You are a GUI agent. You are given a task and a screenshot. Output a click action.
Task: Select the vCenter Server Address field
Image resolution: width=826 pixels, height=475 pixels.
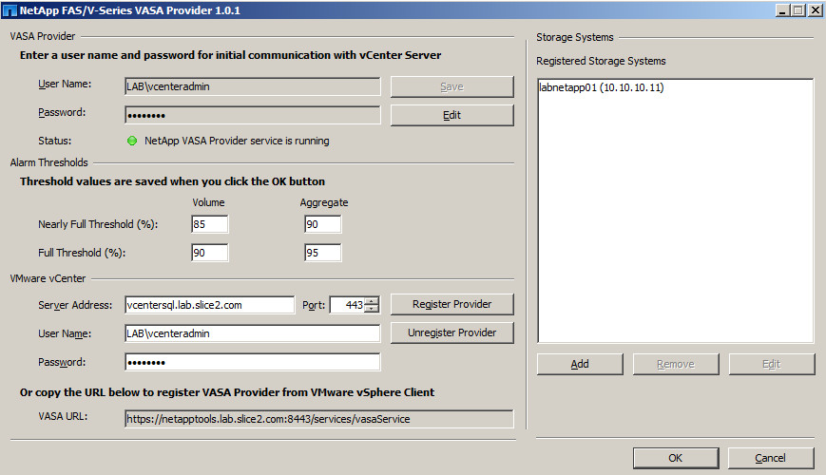coord(210,304)
